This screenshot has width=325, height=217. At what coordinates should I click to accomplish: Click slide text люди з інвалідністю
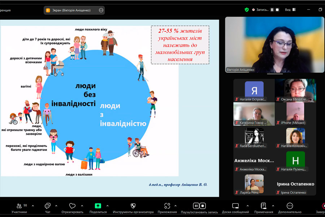tap(123, 115)
